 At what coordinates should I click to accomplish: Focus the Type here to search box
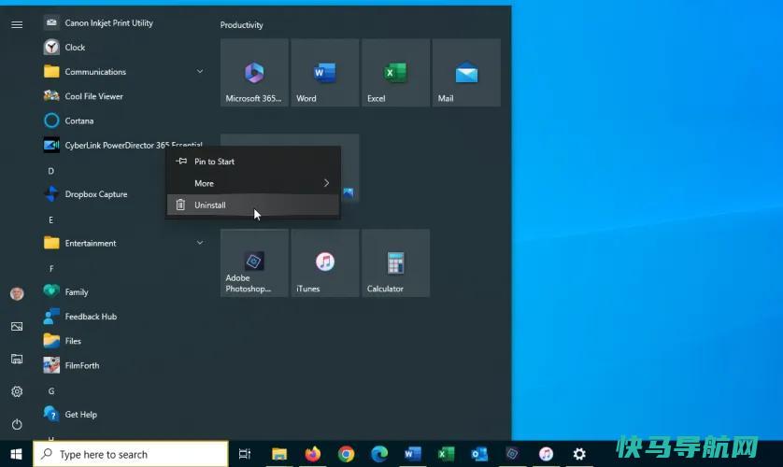tap(131, 454)
